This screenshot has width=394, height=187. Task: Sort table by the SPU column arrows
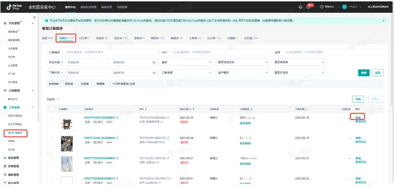tap(146, 109)
